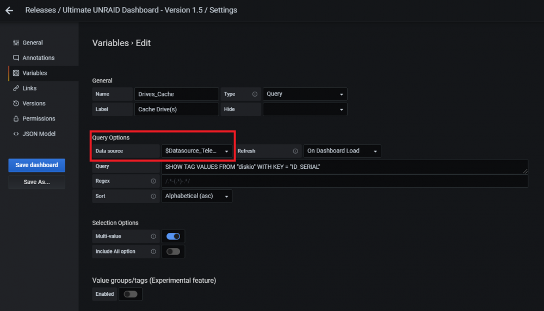The width and height of the screenshot is (544, 311).
Task: Click the Versions history icon
Action: point(16,104)
